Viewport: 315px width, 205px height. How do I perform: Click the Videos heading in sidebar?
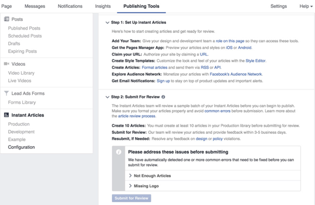click(x=18, y=64)
